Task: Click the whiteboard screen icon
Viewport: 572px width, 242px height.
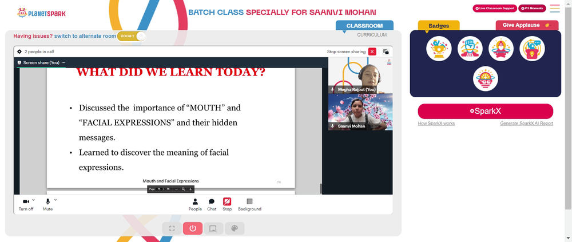Action: (213, 228)
